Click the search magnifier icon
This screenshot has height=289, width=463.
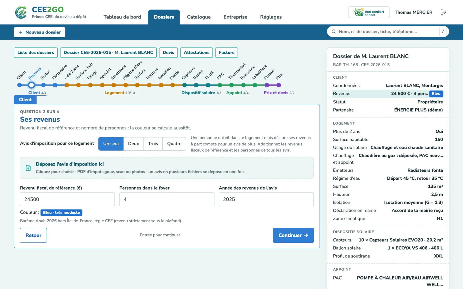coord(334,32)
